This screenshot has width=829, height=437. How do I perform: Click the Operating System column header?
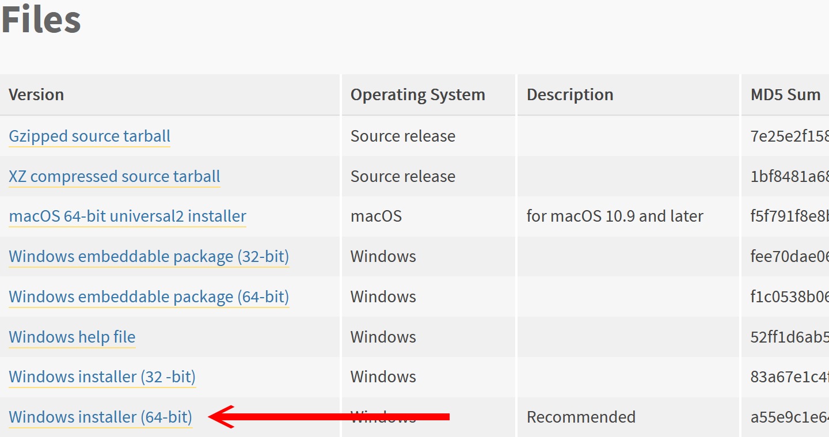(x=417, y=94)
